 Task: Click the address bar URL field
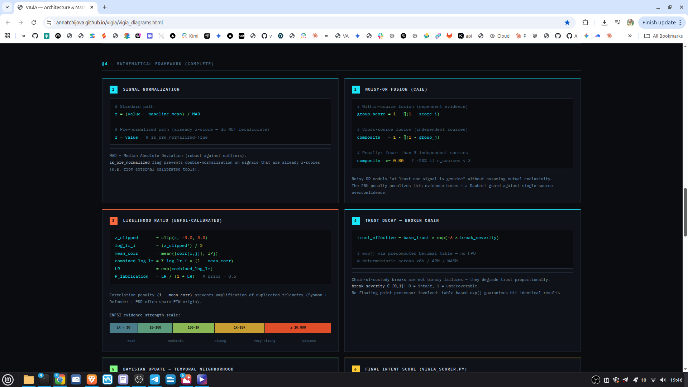(308, 23)
